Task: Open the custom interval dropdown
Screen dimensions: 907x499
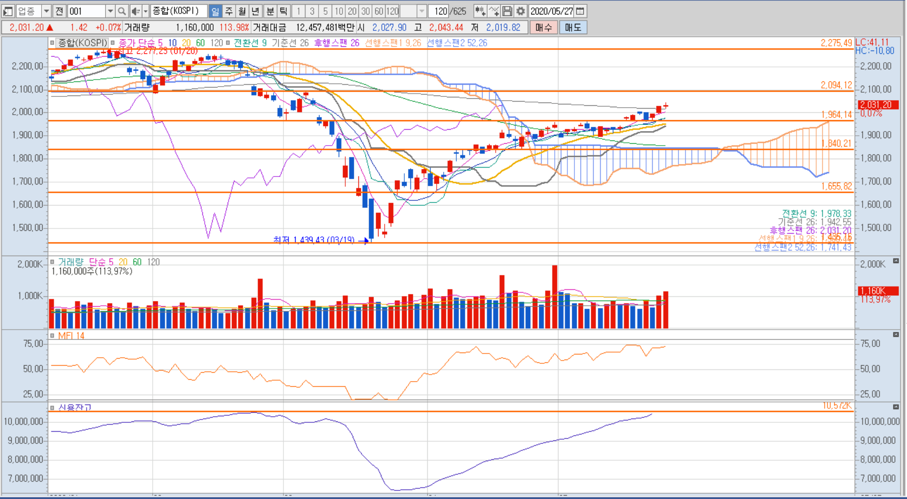Action: coord(422,11)
